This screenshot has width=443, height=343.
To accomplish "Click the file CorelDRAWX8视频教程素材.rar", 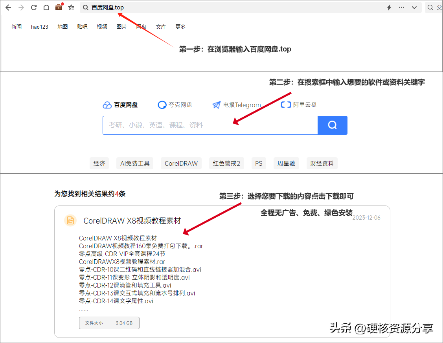I will pos(122,262).
